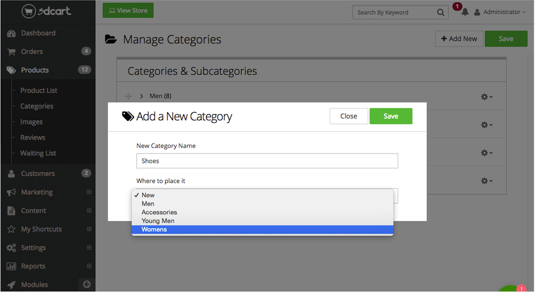Open Product List in sidebar

tap(38, 90)
